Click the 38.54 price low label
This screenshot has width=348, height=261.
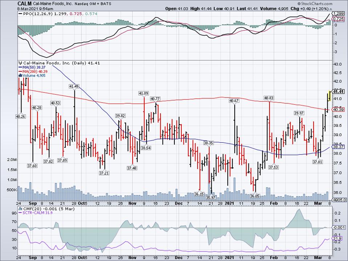146,148
